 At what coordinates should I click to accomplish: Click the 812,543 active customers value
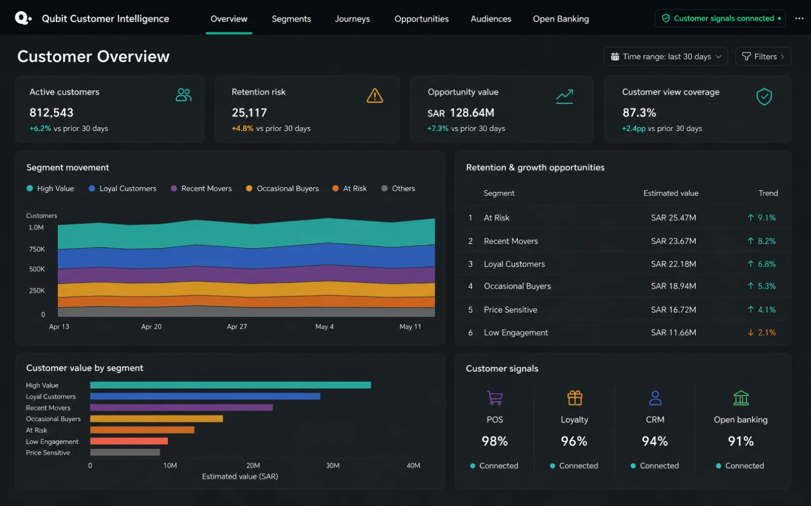51,112
